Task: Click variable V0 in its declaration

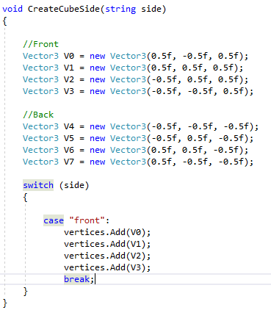Action: point(69,56)
